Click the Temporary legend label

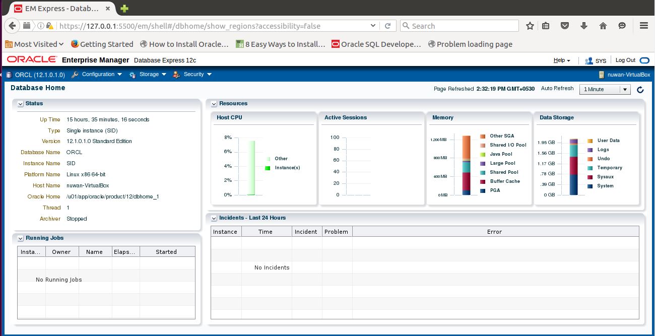pos(610,168)
